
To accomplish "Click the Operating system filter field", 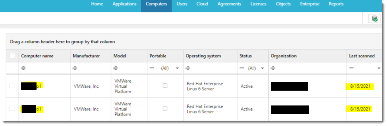I will click(x=210, y=68).
